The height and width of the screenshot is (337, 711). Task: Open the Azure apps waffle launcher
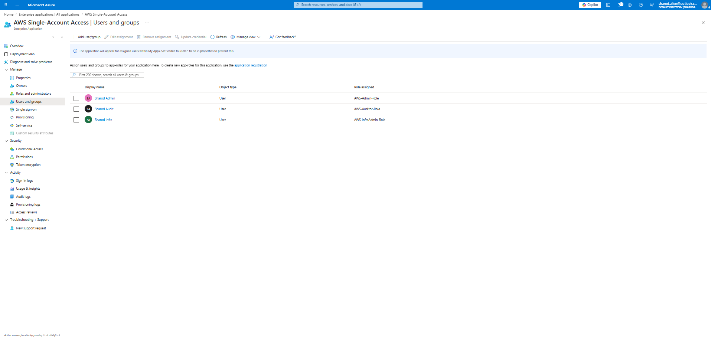5,5
